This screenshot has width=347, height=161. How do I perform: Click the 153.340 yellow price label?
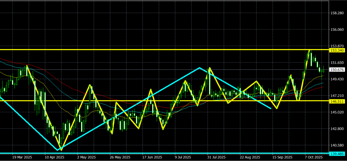[337, 50]
